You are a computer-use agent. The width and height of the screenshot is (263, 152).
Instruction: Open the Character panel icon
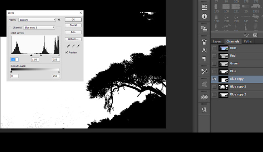coord(204,50)
